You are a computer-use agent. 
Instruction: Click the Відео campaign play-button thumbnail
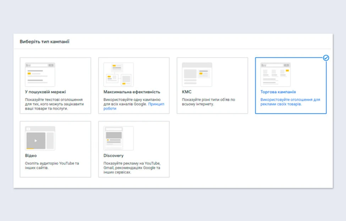point(40,138)
